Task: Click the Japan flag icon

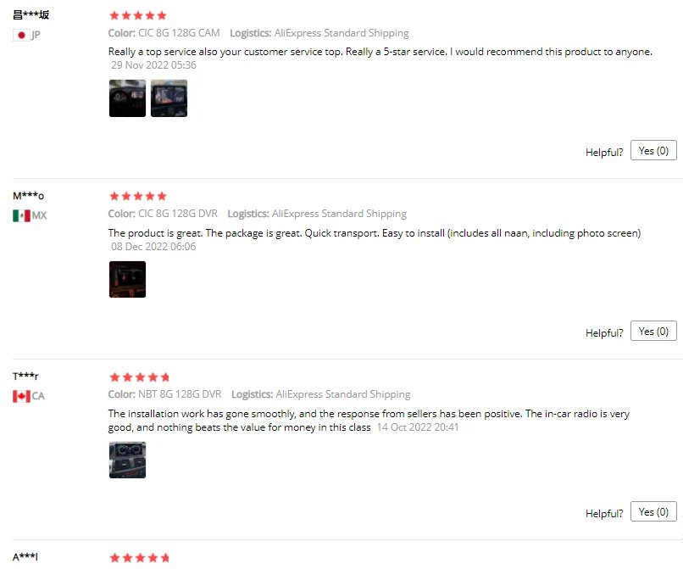Action: (21, 36)
